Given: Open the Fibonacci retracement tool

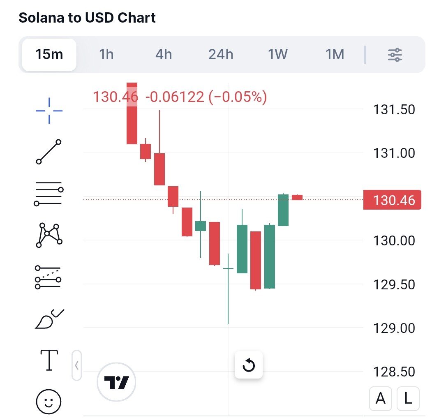Looking at the screenshot, I should pyautogui.click(x=49, y=193).
